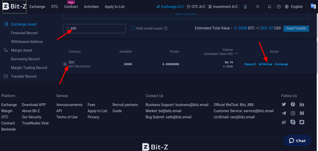This screenshot has width=318, height=151.
Task: Select Exchange Asset in sidebar
Action: 24,24
